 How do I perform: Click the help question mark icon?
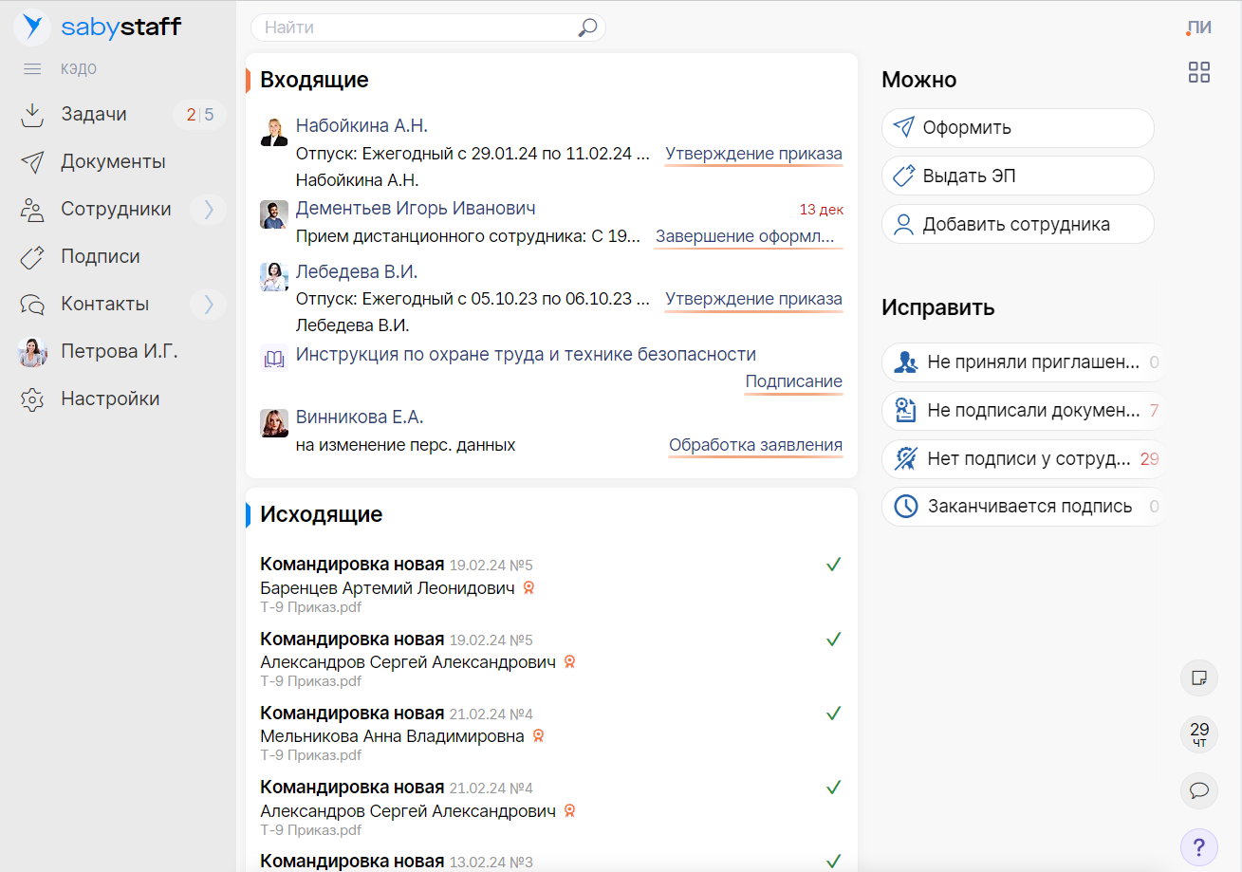click(1199, 847)
